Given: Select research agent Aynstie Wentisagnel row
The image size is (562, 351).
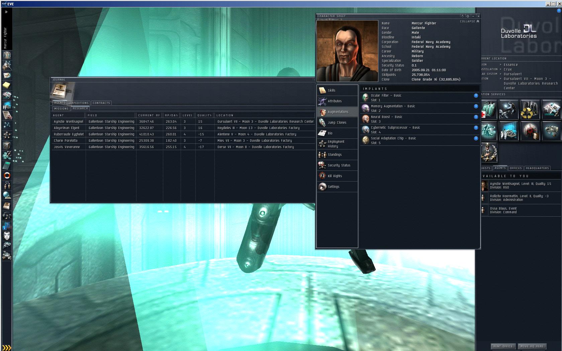Looking at the screenshot, I should 183,122.
